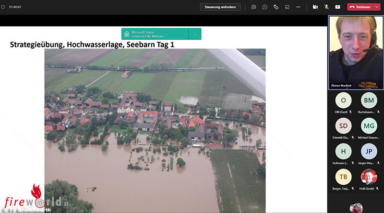Screen dimensions: 384x213
Task: Toggle the camera on
Action: click(x=315, y=7)
